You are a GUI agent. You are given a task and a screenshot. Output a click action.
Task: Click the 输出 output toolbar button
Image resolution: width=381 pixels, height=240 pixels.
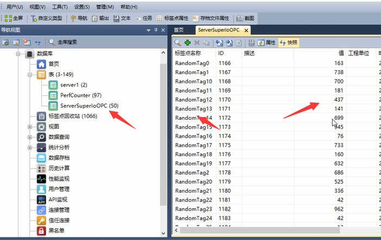coord(101,19)
